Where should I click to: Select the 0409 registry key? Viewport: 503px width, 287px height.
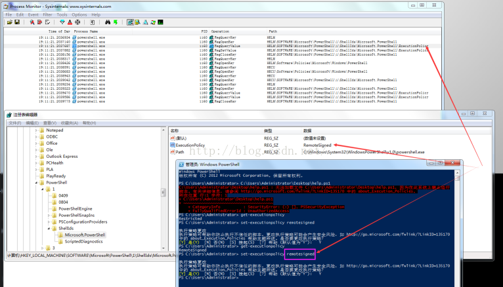[63, 195]
